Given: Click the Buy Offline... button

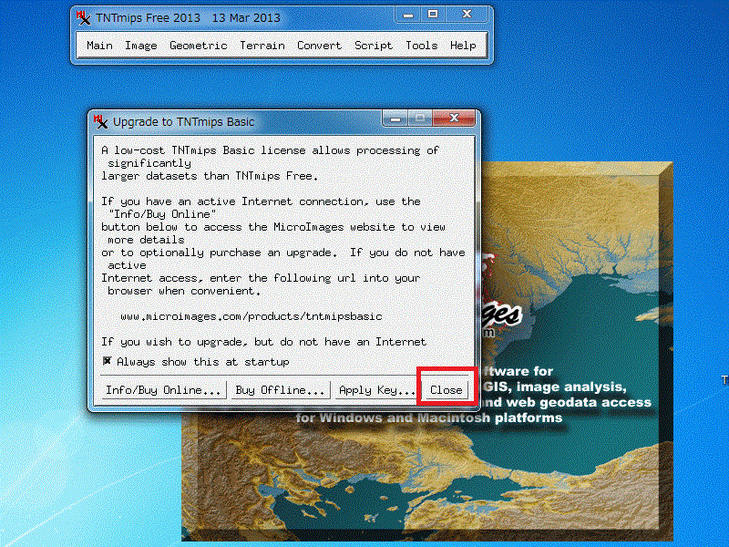Looking at the screenshot, I should [280, 390].
